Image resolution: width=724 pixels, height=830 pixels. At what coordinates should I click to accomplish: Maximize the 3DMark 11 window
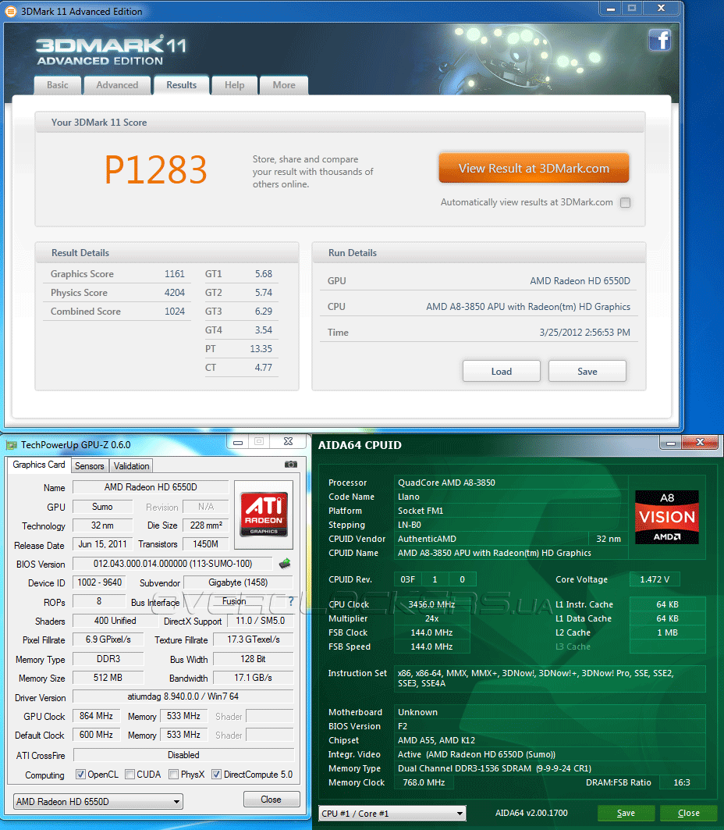(x=632, y=9)
